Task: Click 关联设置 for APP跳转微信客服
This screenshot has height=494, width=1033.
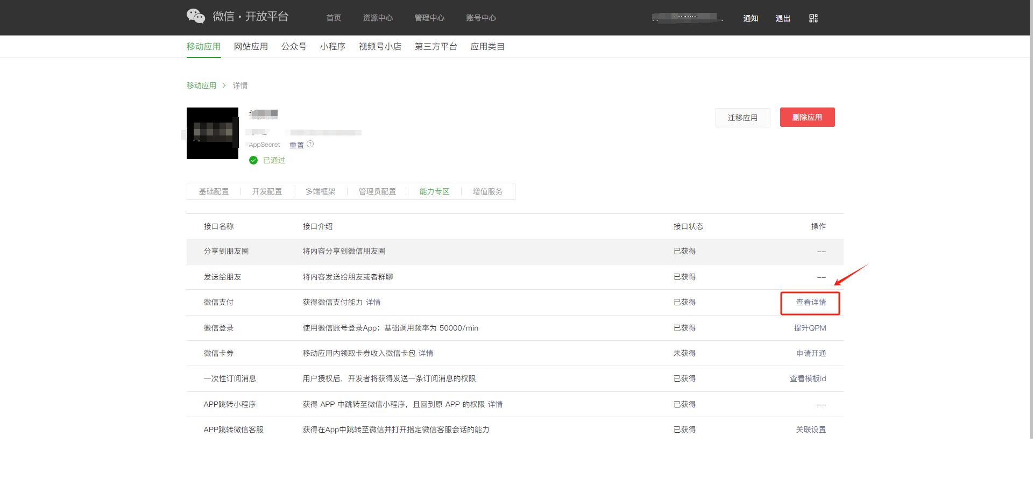Action: (811, 430)
